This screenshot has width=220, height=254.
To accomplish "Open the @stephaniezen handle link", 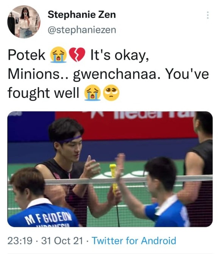I will click(x=82, y=30).
